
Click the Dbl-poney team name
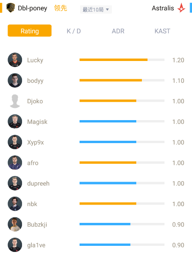[x=32, y=8]
